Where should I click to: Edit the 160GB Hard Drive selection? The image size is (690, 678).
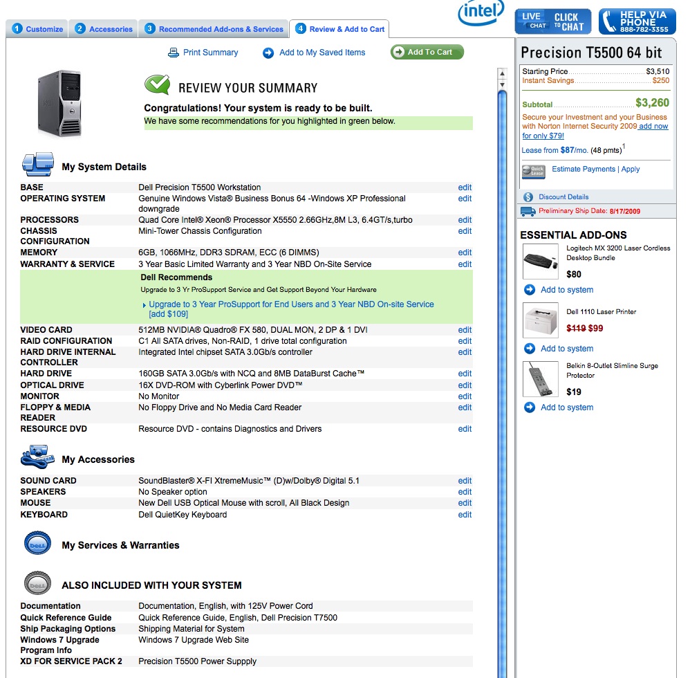click(x=465, y=374)
